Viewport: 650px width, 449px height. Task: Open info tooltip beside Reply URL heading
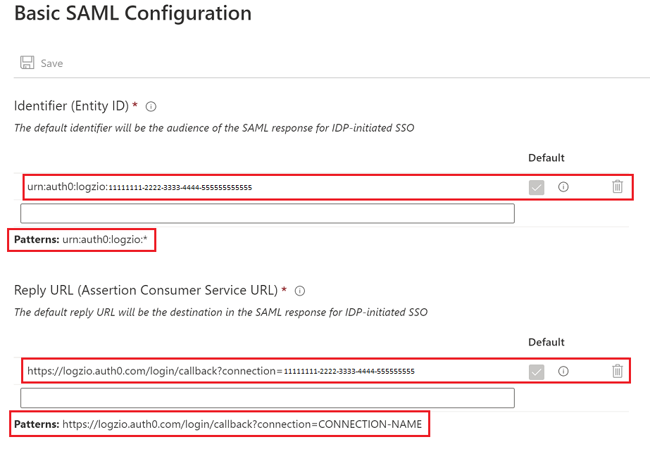pos(300,291)
